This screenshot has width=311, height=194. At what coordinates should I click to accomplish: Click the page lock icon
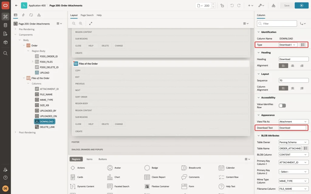point(222,5)
